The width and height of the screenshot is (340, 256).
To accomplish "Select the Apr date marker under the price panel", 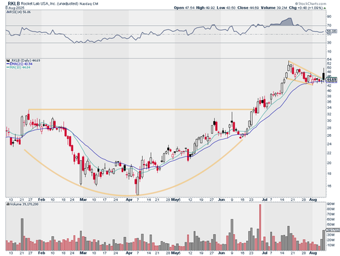I will click(129, 199).
